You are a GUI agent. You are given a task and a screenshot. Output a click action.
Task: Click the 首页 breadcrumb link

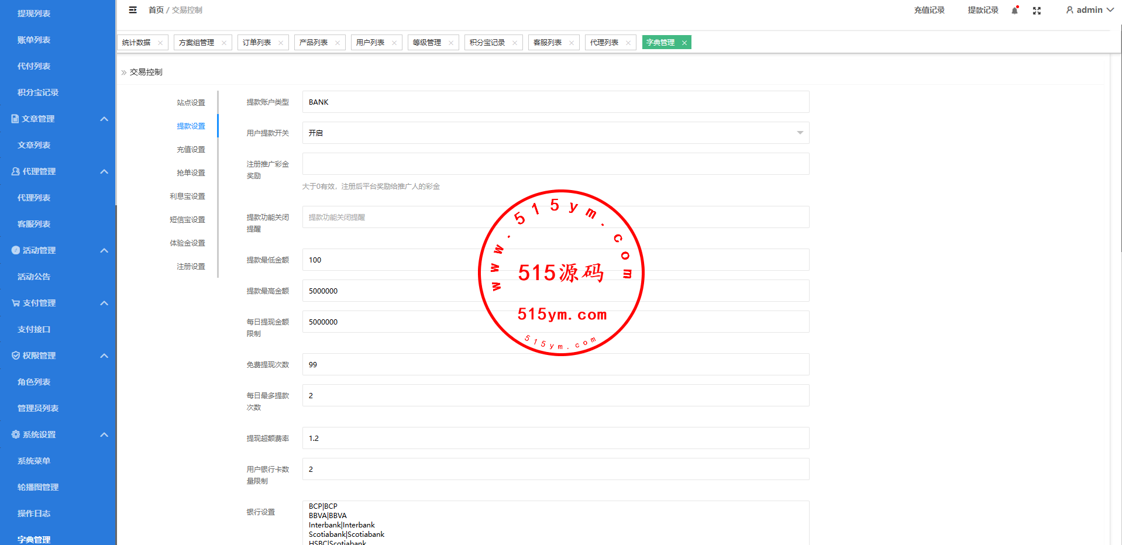point(156,10)
